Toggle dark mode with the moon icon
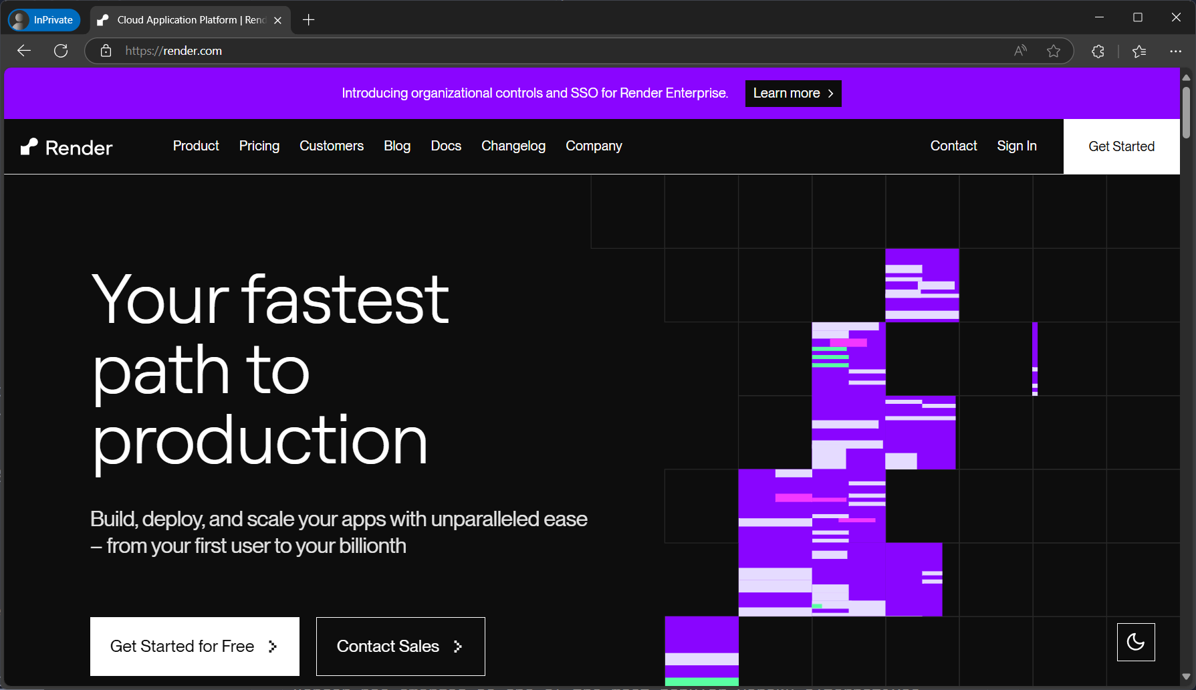 coord(1135,642)
